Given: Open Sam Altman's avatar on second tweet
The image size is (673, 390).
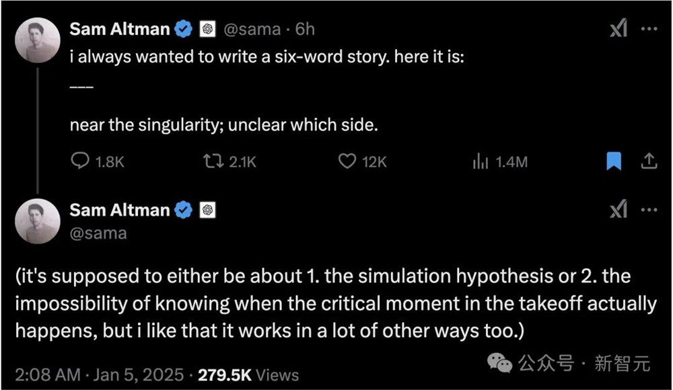Looking at the screenshot, I should [x=38, y=222].
